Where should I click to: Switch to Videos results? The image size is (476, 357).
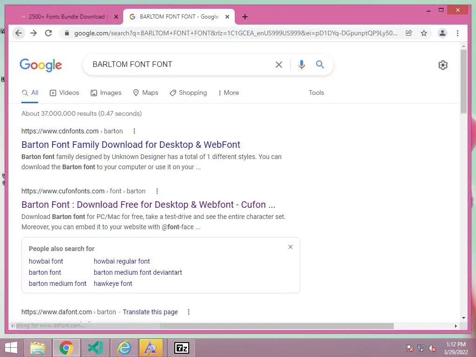(x=64, y=93)
